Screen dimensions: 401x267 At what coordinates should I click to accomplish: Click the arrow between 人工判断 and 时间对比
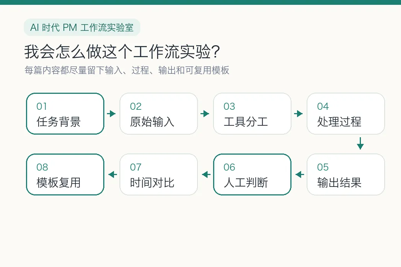coord(206,175)
